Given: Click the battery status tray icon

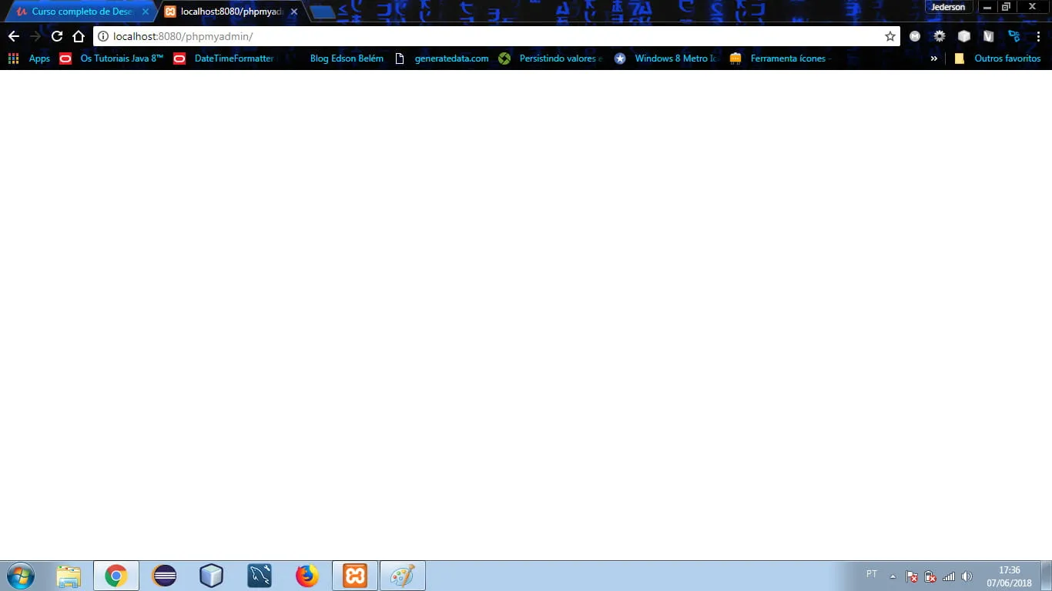Looking at the screenshot, I should click(930, 576).
